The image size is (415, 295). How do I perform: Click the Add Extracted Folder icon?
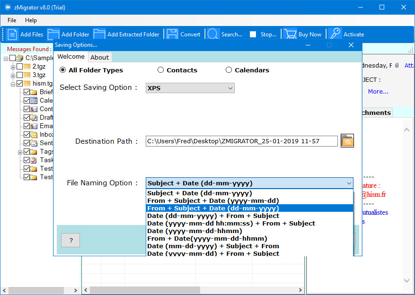point(99,35)
